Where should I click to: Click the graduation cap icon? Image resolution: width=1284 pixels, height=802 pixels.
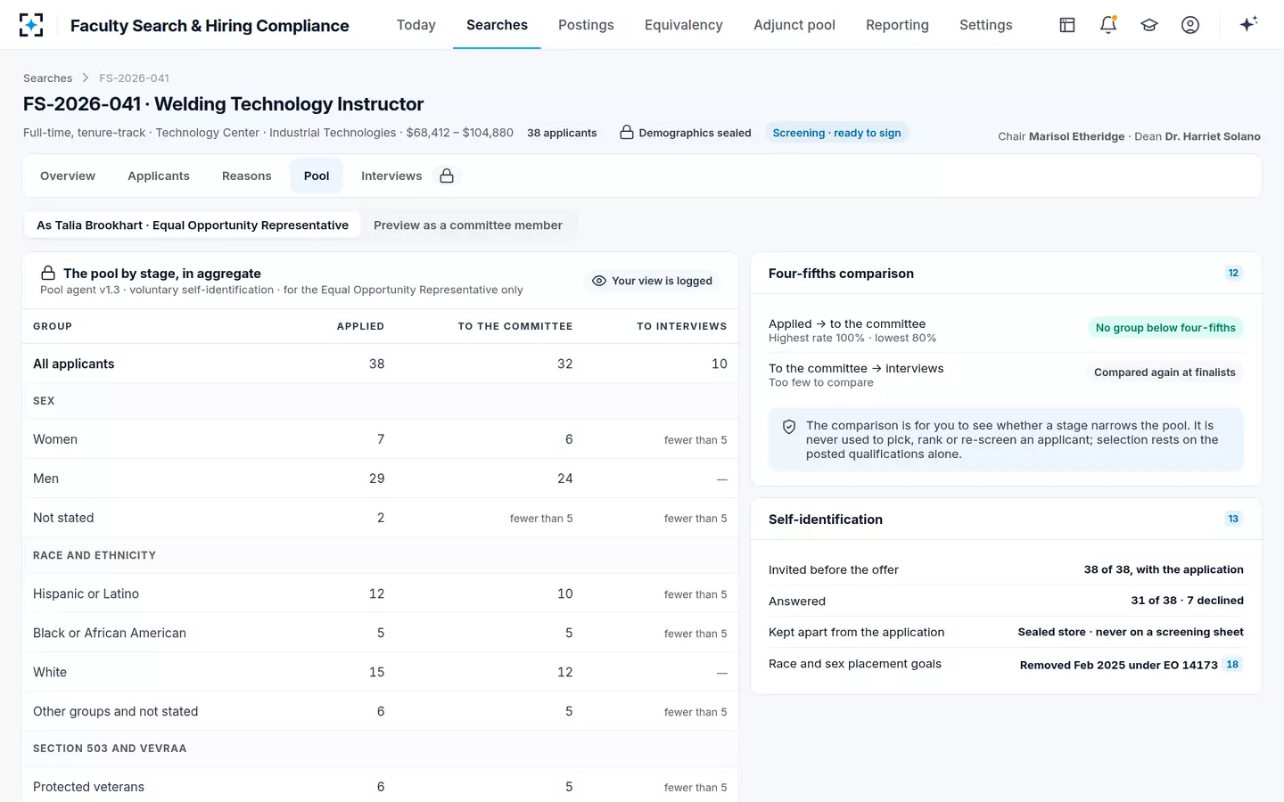click(x=1149, y=25)
